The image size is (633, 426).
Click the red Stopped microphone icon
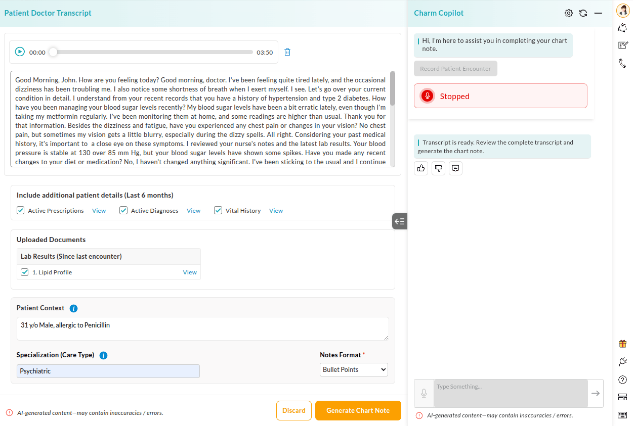[x=428, y=96]
